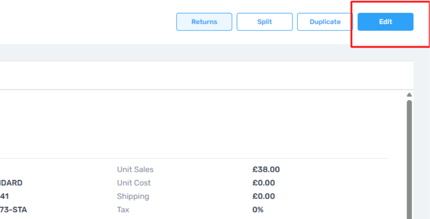This screenshot has width=430, height=219.
Task: Open the Returns option
Action: coord(204,22)
